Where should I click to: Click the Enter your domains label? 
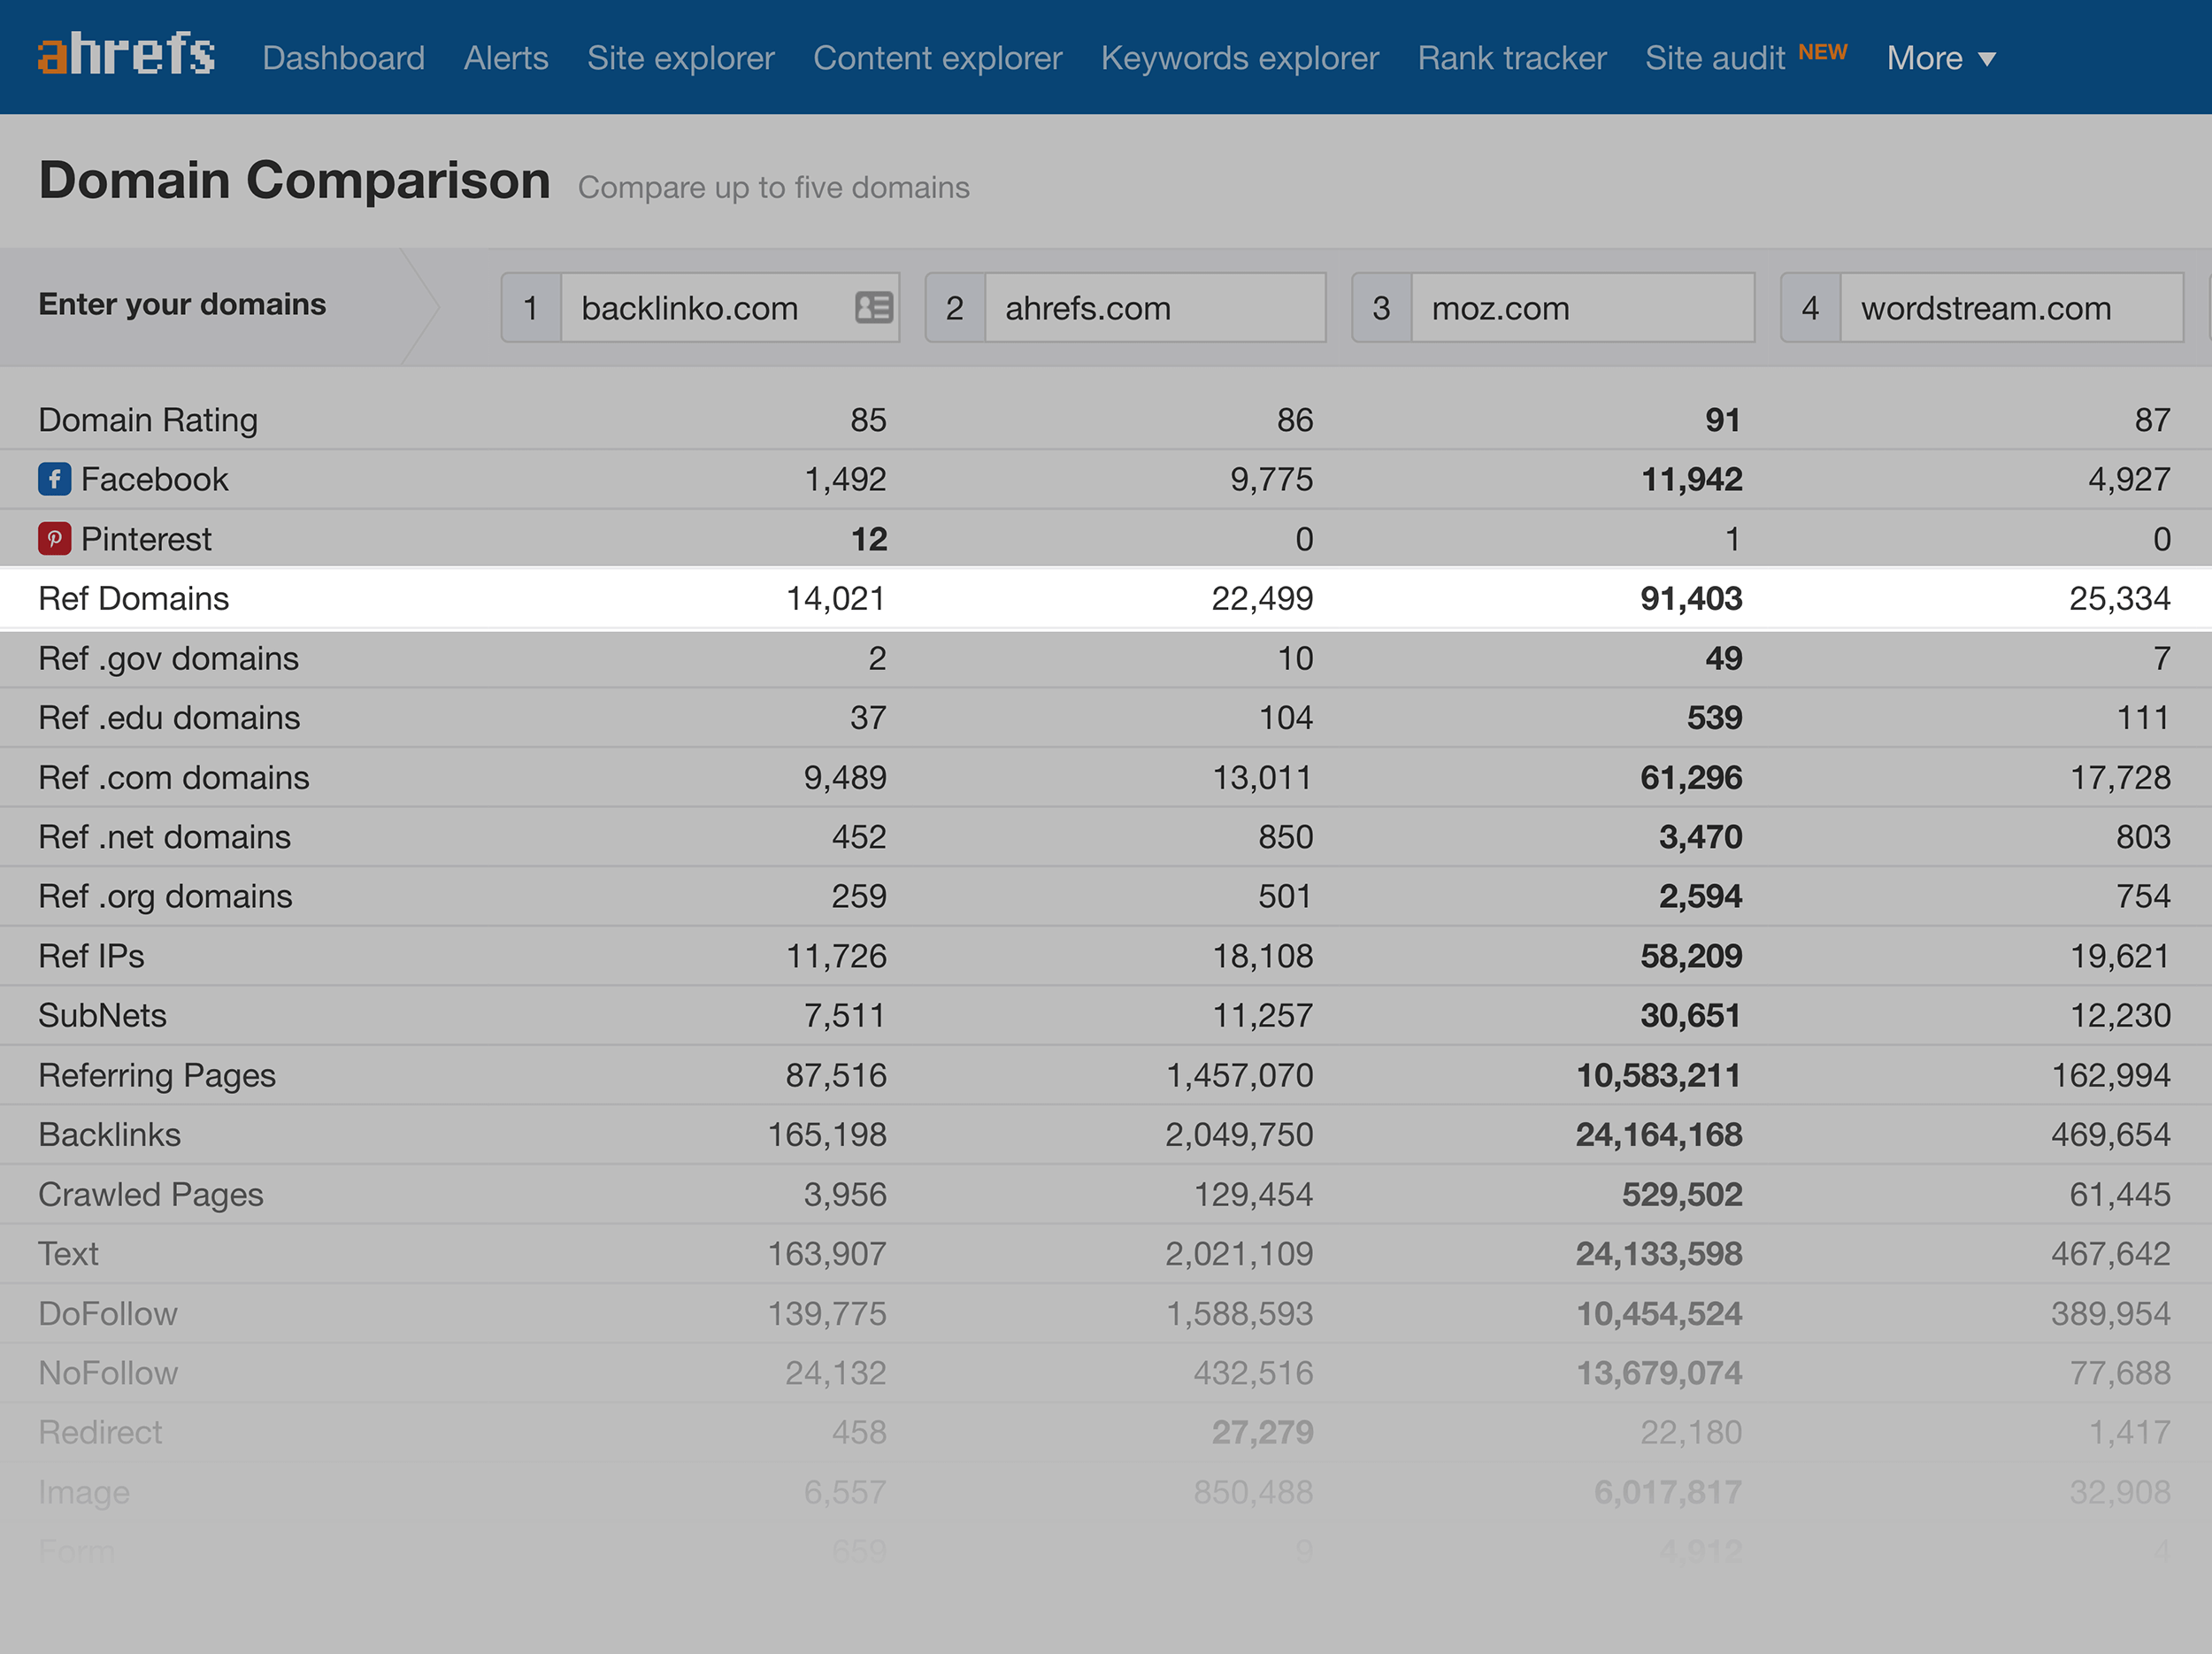pyautogui.click(x=182, y=304)
